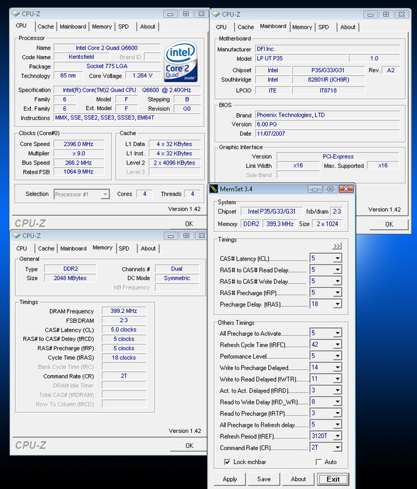The width and height of the screenshot is (417, 489).
Task: Click the Memory CPU-Z window title icon
Action: click(17, 235)
